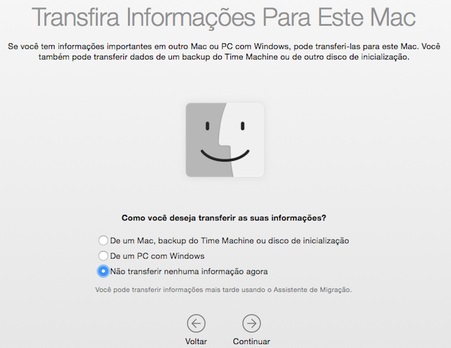Select 'Não transferir nenhuma informação agora' radio

(x=103, y=272)
